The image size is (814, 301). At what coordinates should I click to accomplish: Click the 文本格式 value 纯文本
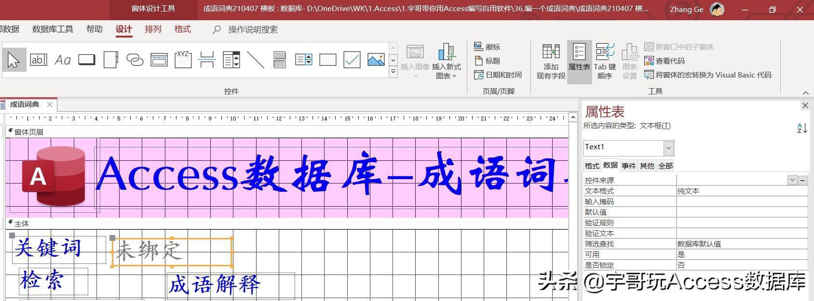click(x=742, y=191)
